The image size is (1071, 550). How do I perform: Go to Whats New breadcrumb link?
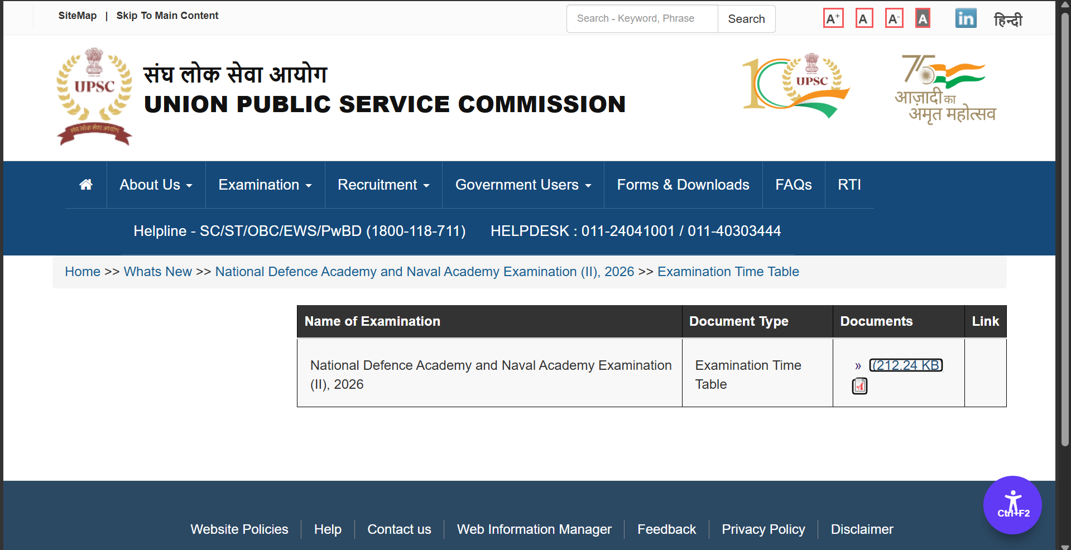click(x=158, y=272)
